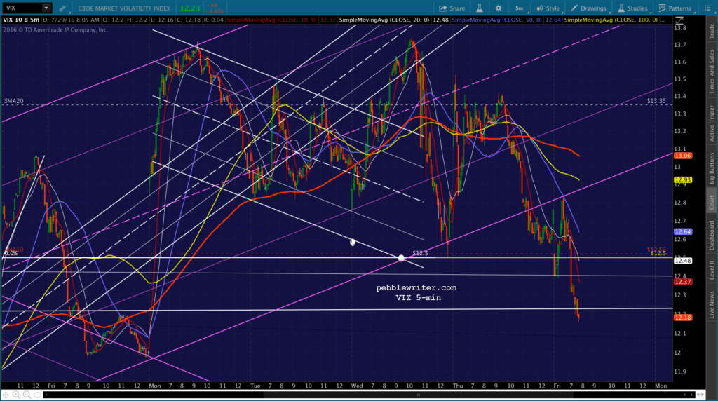The width and height of the screenshot is (718, 401).
Task: Click the oval zoom reset icon
Action: point(38,395)
